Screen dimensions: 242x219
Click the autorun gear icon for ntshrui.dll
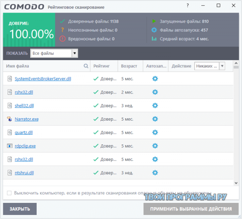coord(155,173)
